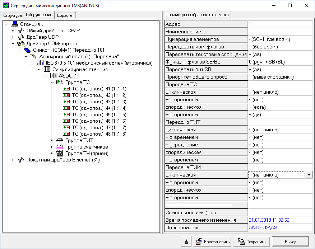Click the Выход button

[291, 242]
